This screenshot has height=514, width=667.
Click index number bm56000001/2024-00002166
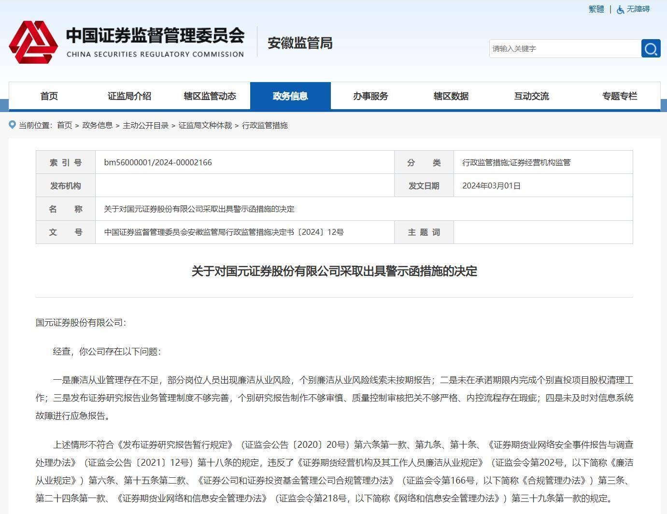(158, 162)
